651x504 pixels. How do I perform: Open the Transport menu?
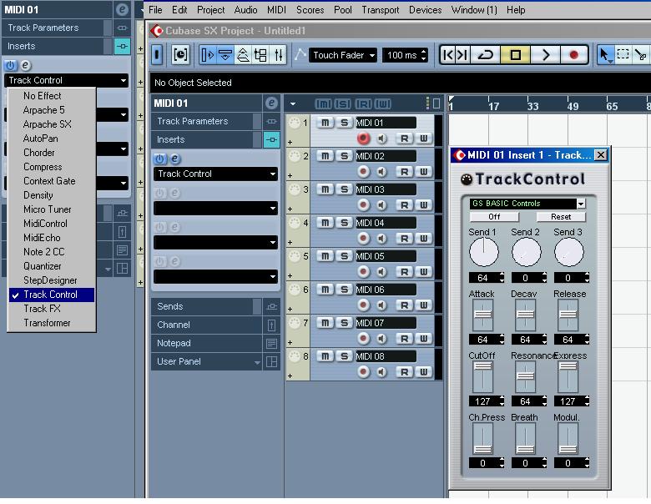pos(381,10)
